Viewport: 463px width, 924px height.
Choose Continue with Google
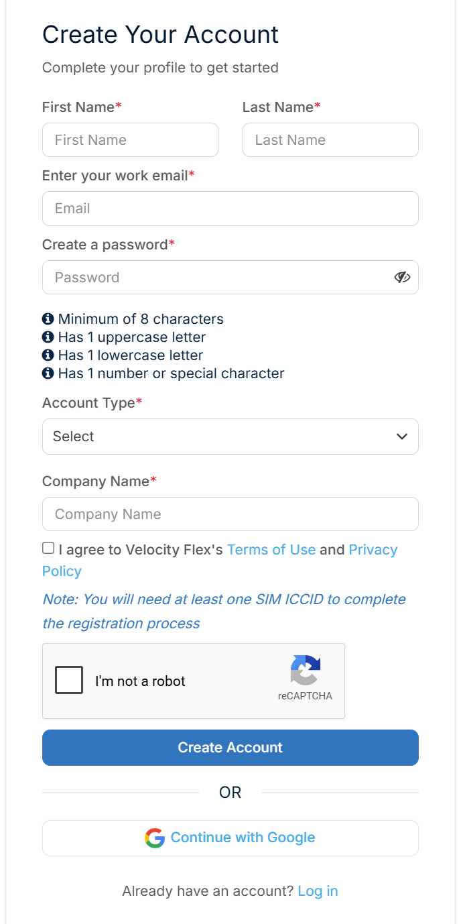tap(230, 838)
